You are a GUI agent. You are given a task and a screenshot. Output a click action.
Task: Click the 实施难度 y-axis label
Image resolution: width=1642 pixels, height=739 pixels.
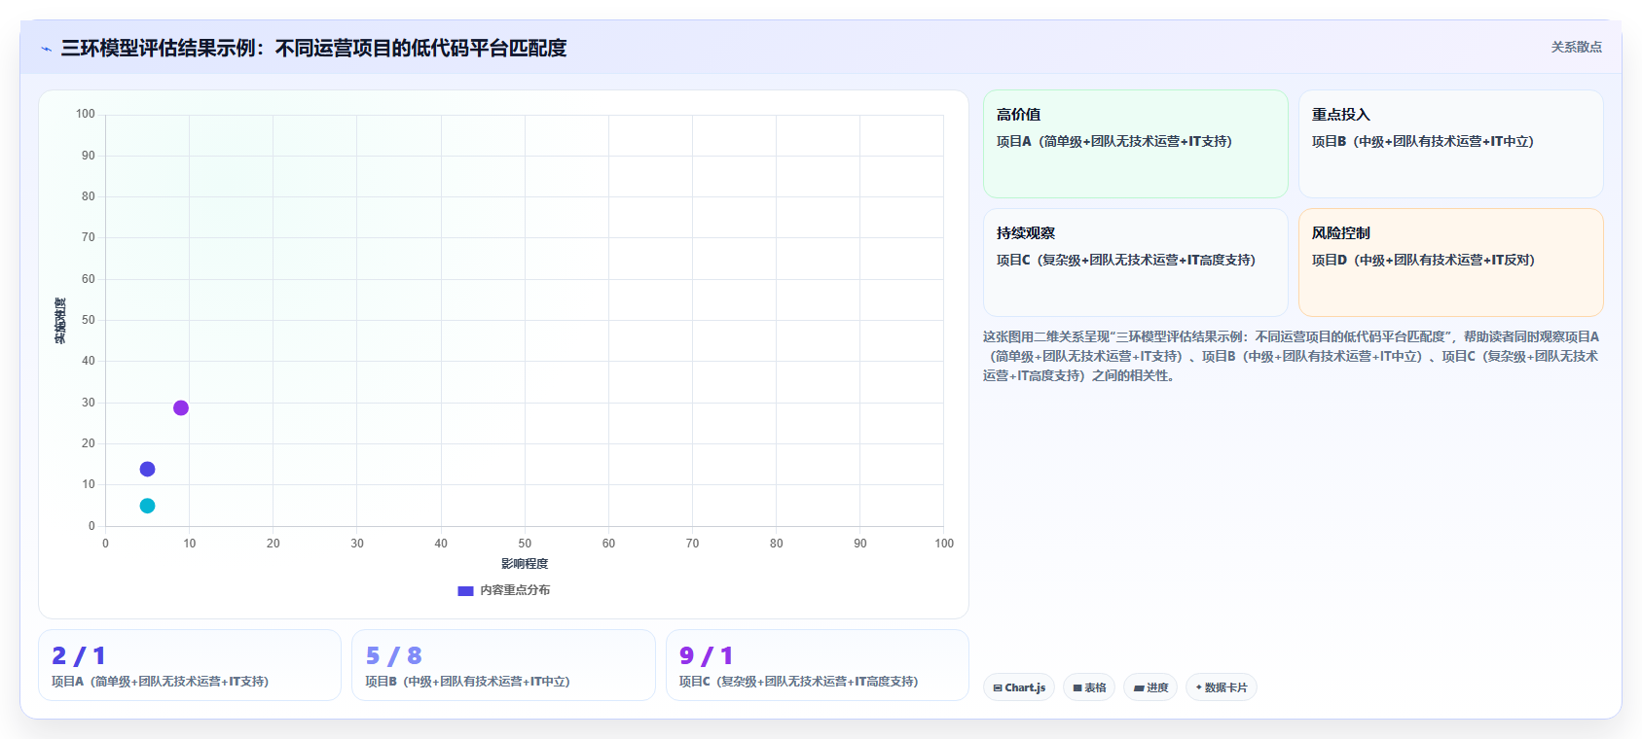[x=60, y=321]
